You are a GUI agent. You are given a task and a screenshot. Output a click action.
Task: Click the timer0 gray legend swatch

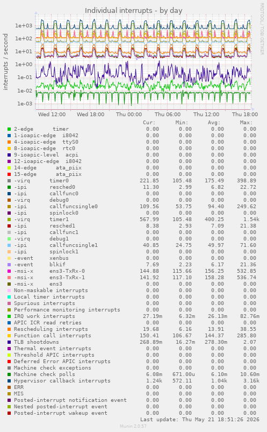[x=9, y=181]
